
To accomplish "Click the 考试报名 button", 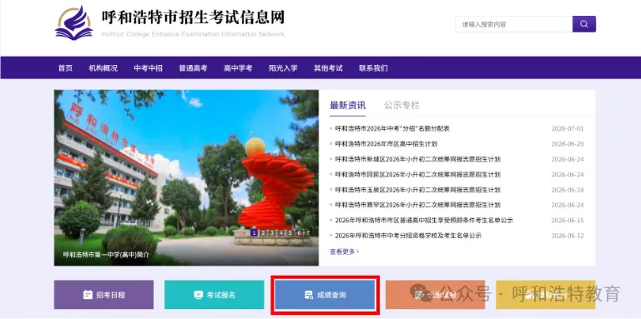I will coord(215,295).
